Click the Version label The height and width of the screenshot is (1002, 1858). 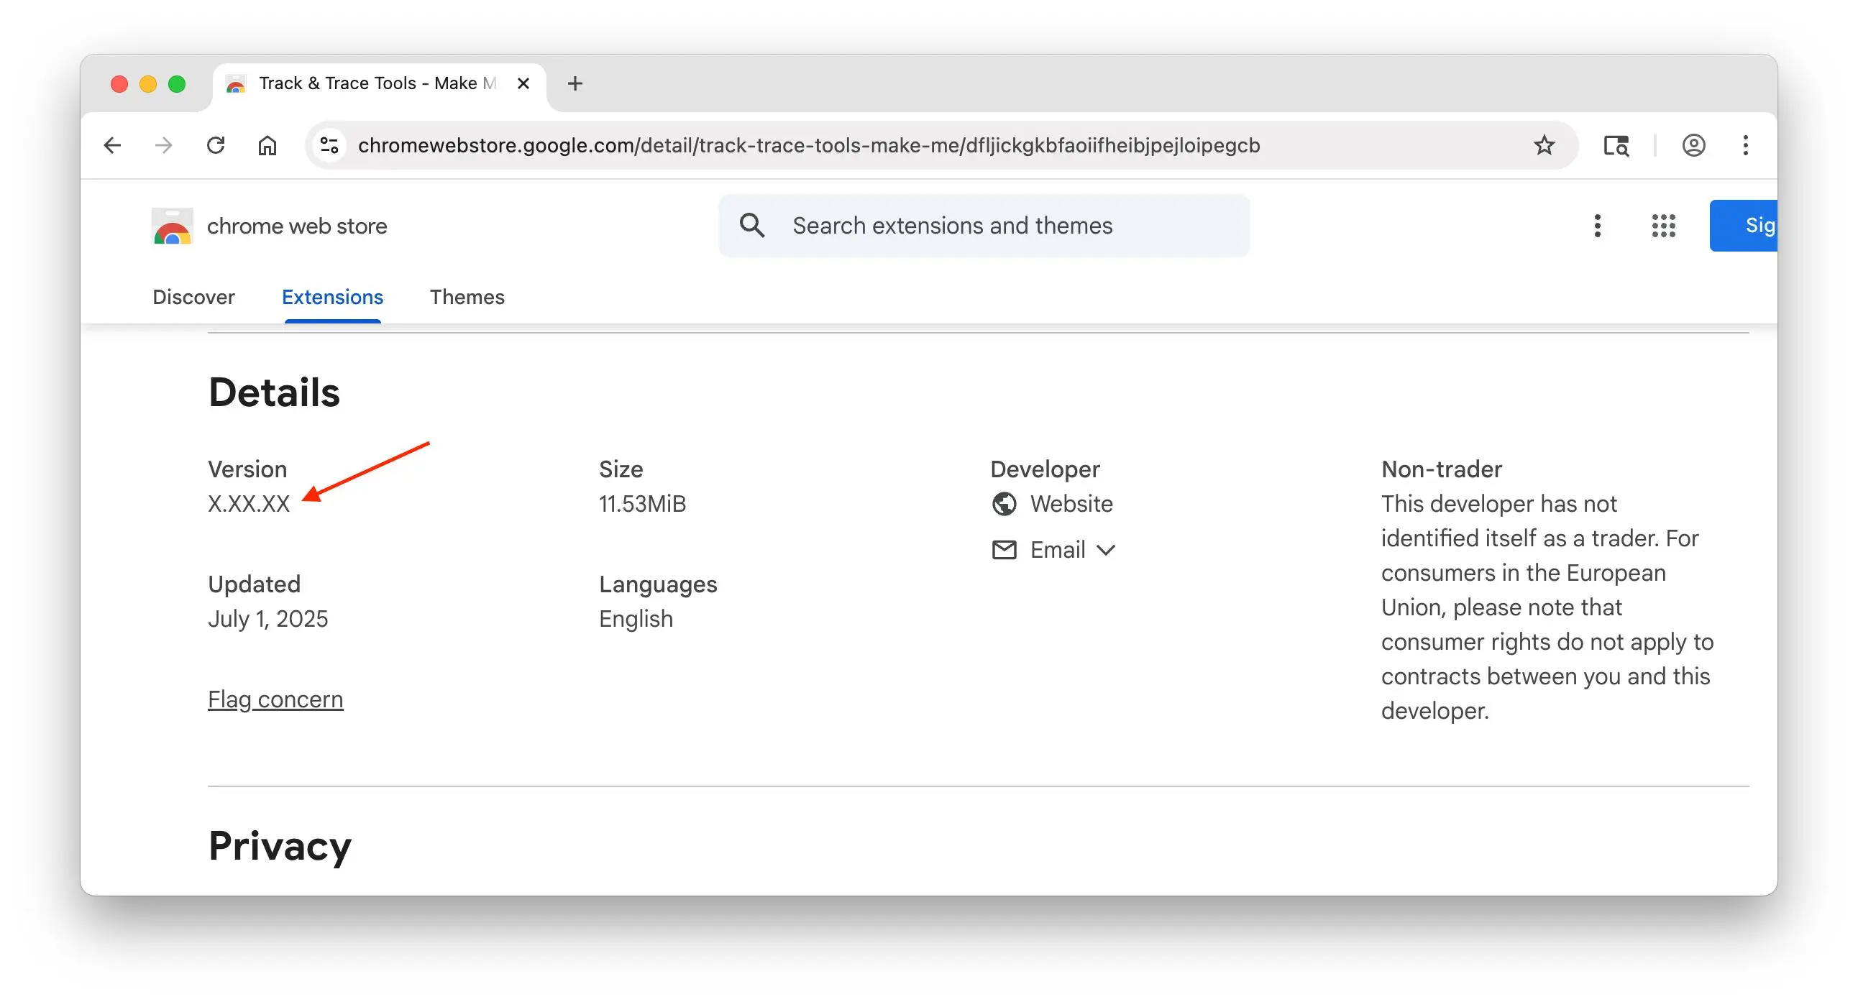[247, 469]
